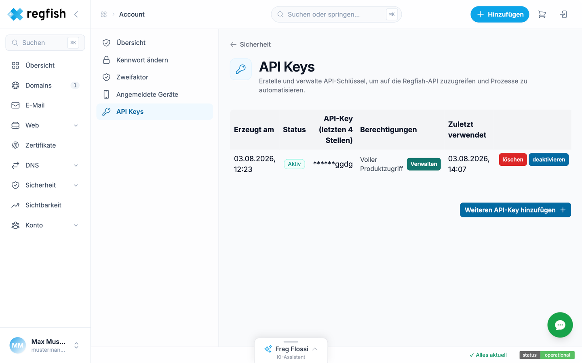
Task: Click the Domains count badge
Action: tap(75, 85)
